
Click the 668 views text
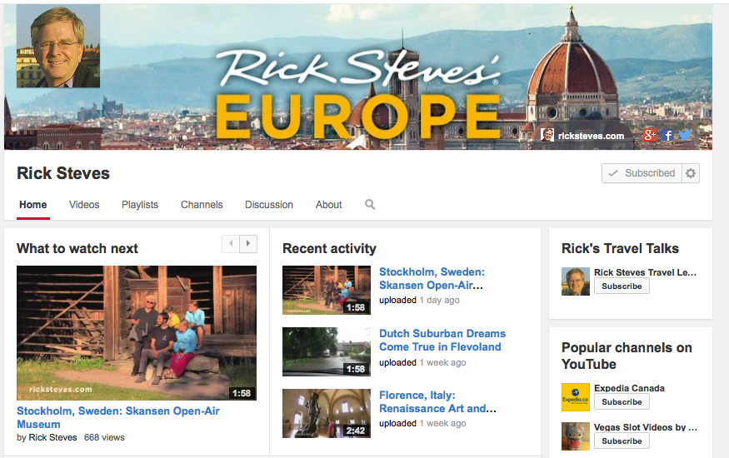point(104,437)
